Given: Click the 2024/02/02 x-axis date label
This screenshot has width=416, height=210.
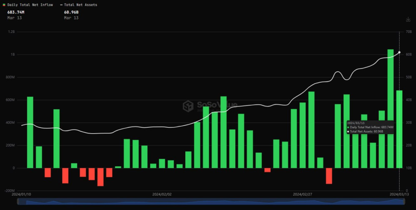Looking at the screenshot, I should [162, 194].
